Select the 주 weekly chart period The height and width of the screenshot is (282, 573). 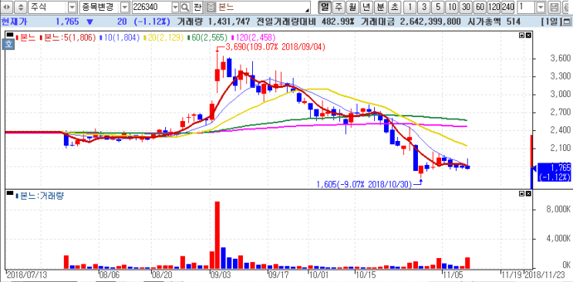pos(339,7)
